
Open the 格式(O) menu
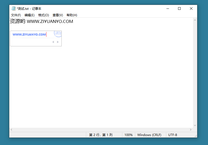click(44, 15)
